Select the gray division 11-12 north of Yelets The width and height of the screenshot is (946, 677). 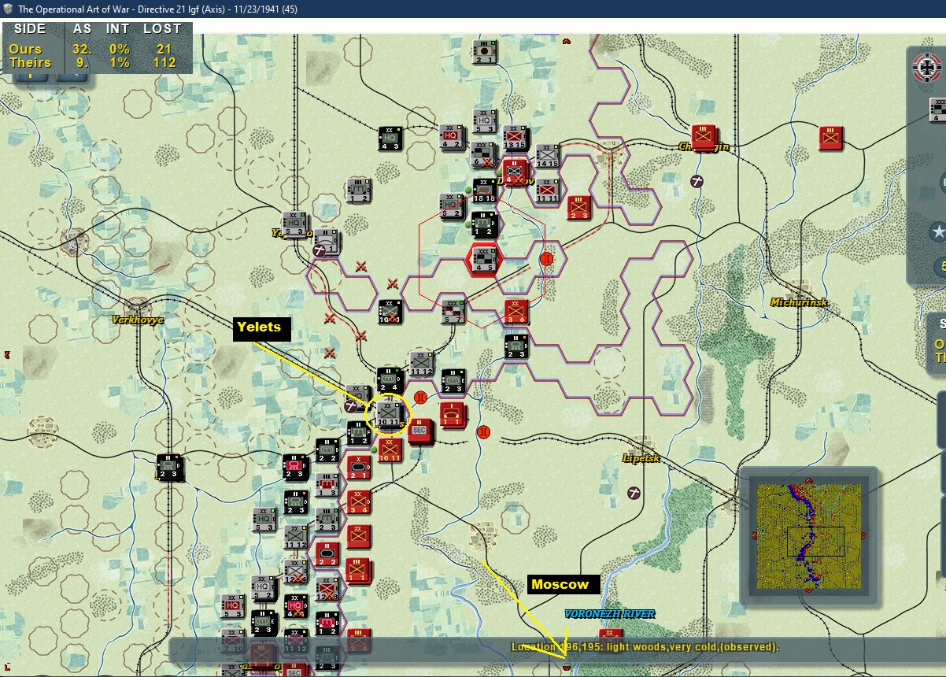[421, 364]
